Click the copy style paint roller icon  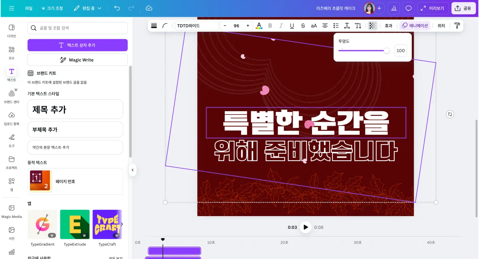(x=457, y=26)
